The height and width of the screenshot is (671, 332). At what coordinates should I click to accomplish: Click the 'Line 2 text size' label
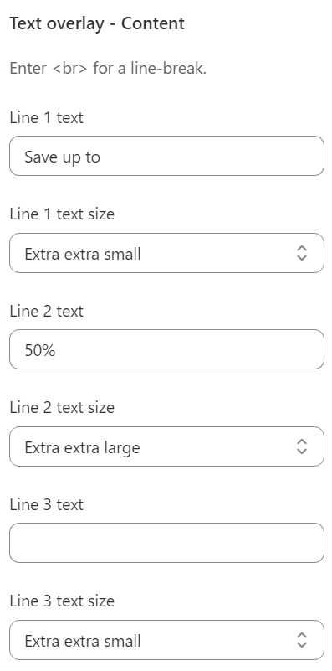coord(62,407)
